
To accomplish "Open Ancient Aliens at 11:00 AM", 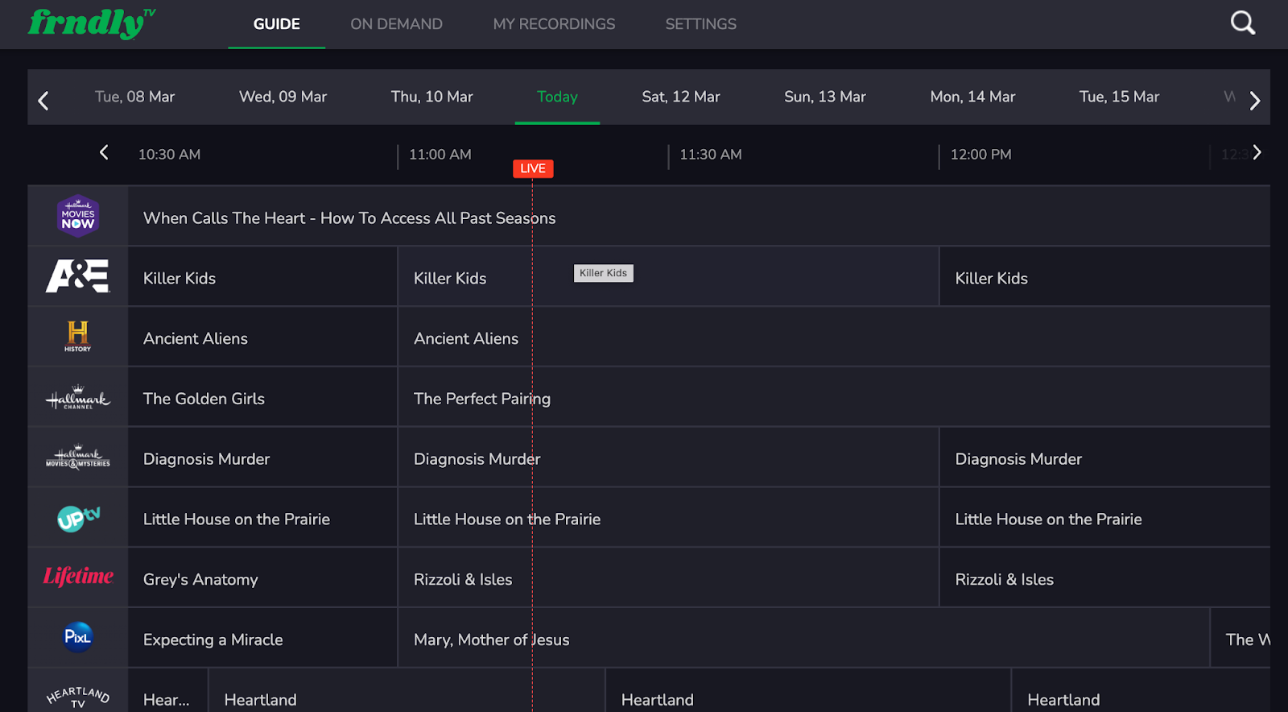I will [x=834, y=337].
